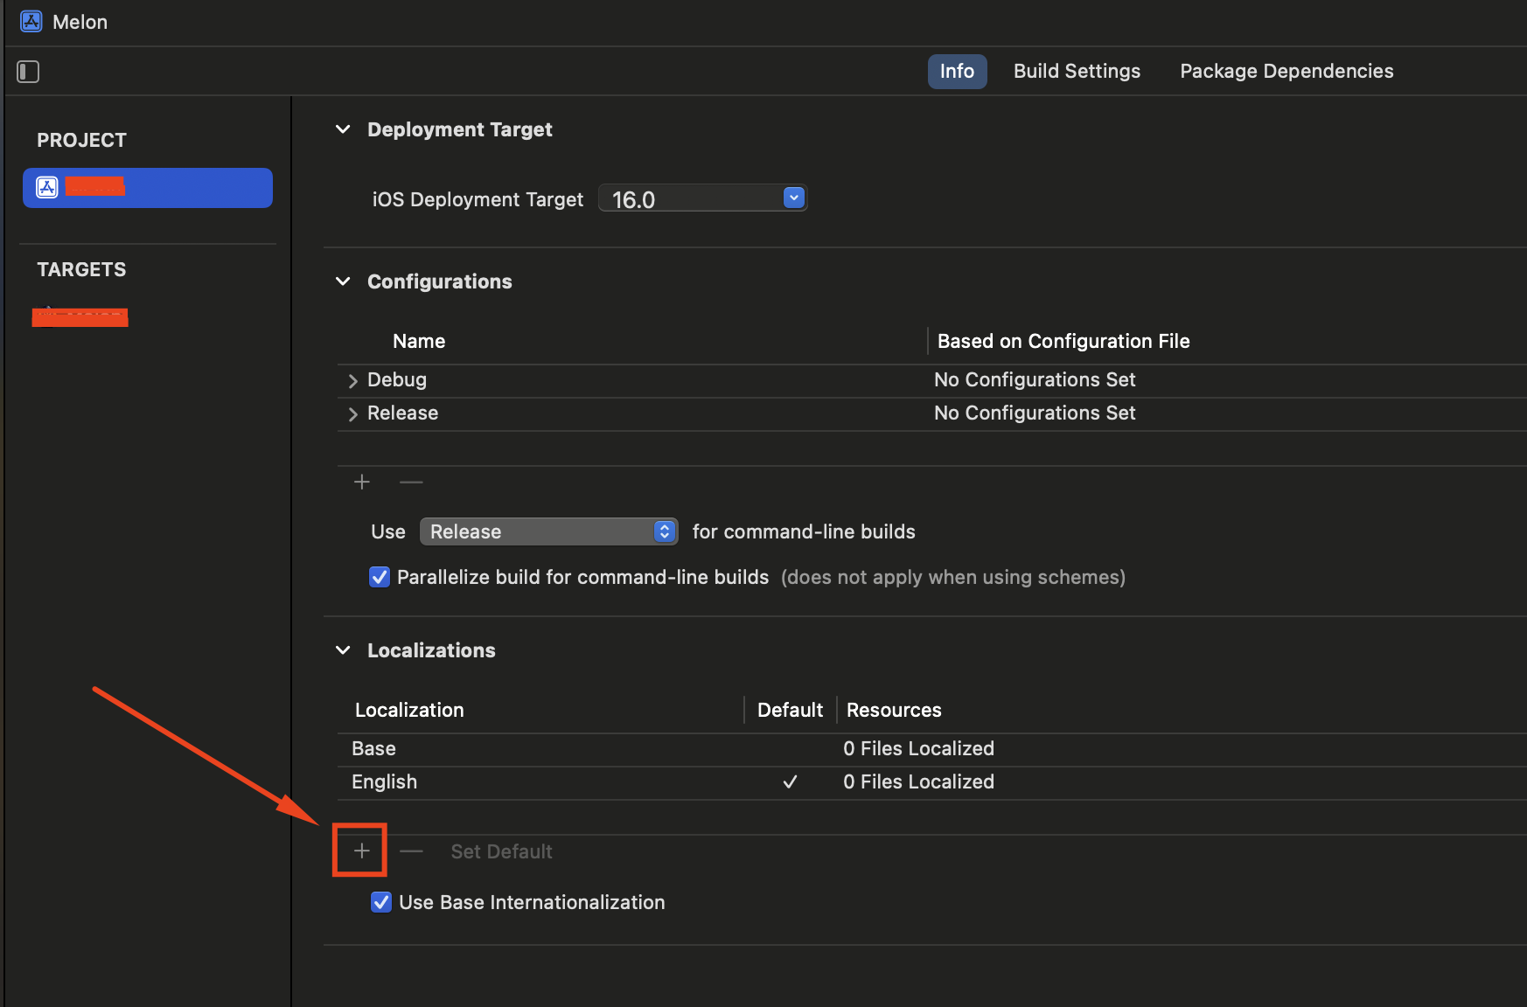Click English default checkmark
Image resolution: width=1527 pixels, height=1007 pixels.
point(790,781)
